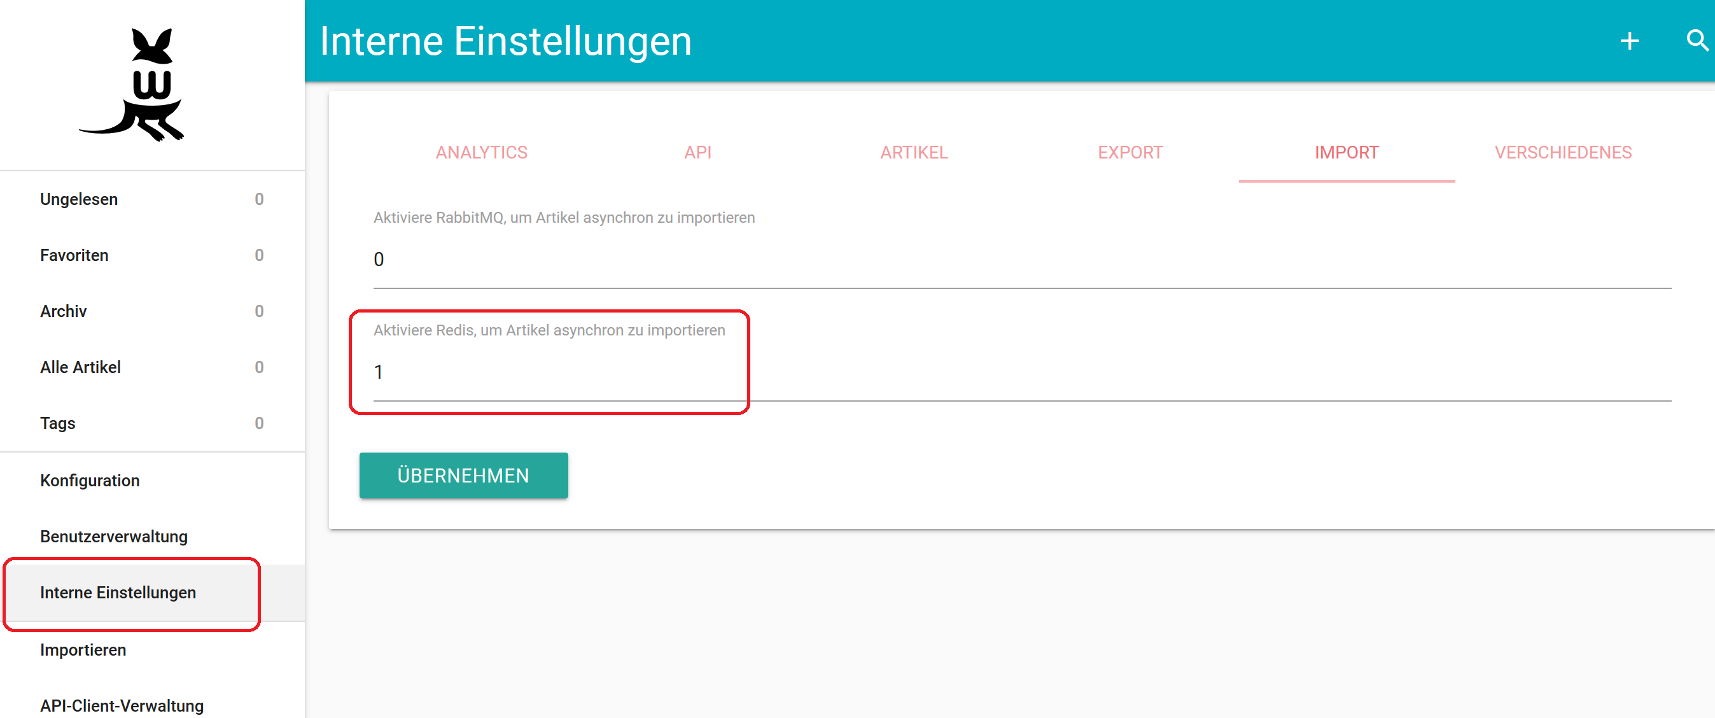Click the RabbitMQ activation value field
This screenshot has height=718, width=1715.
[x=1021, y=260]
